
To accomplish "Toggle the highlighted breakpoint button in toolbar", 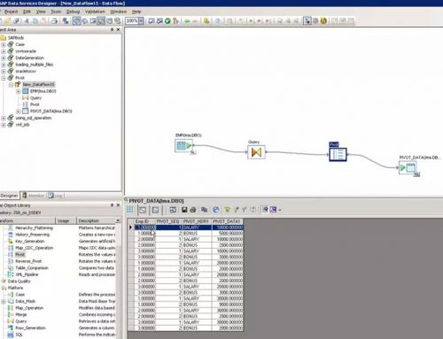I will pos(307,21).
